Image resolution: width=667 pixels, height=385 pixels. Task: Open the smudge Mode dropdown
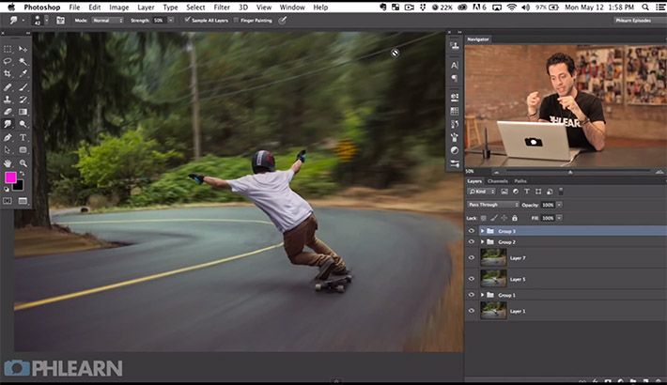pos(107,21)
